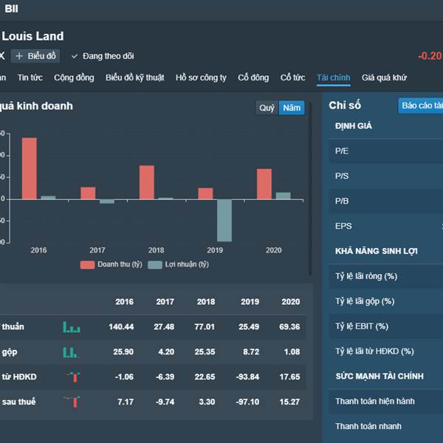
Task: Click the P/E indicator row
Action: (x=386, y=151)
